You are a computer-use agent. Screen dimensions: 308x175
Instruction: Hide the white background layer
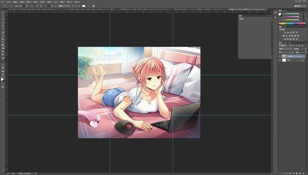tap(280, 60)
